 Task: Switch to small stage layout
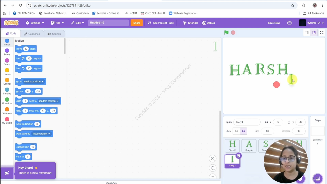[x=307, y=32]
